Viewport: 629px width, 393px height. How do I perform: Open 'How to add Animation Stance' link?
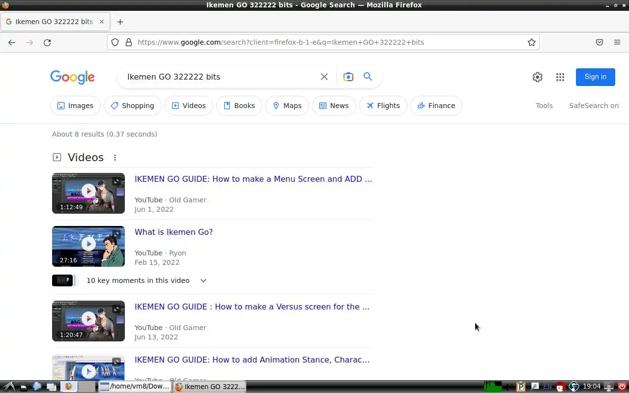[x=252, y=360]
